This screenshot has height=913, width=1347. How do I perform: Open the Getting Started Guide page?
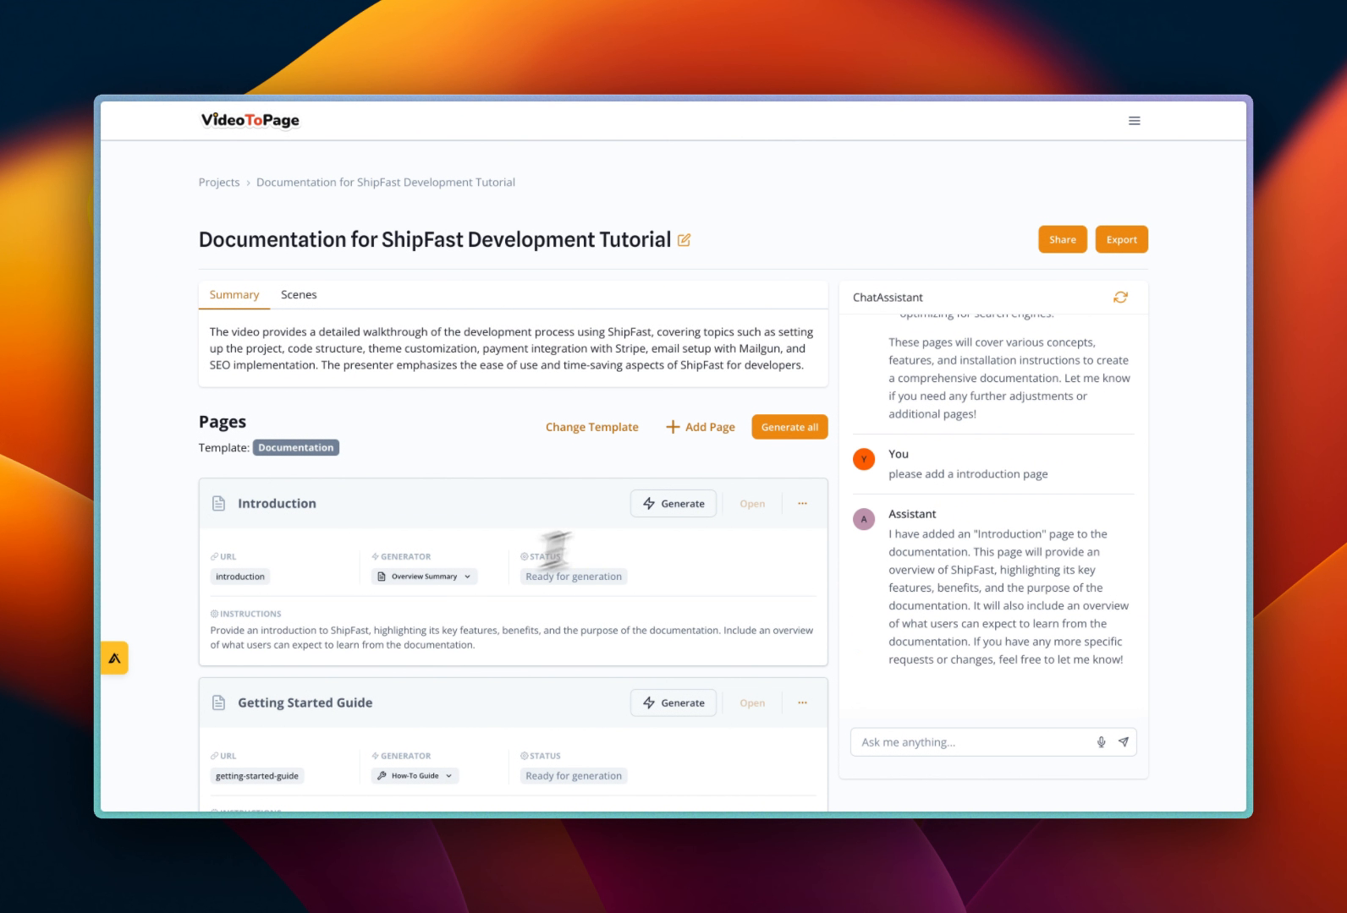752,703
